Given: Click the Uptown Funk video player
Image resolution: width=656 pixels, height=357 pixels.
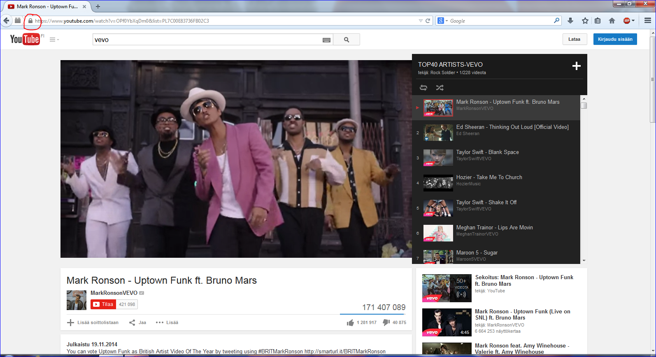Looking at the screenshot, I should 236,159.
